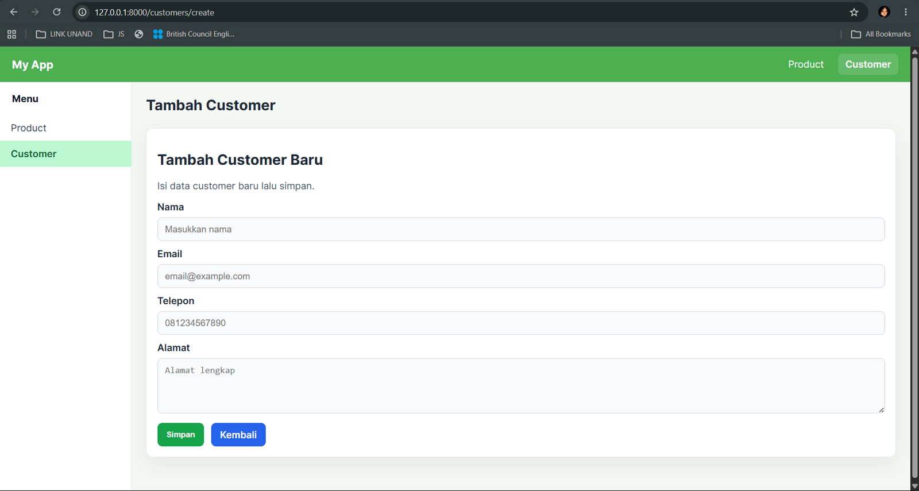This screenshot has width=919, height=491.
Task: Click the address bar URL
Action: pos(155,12)
